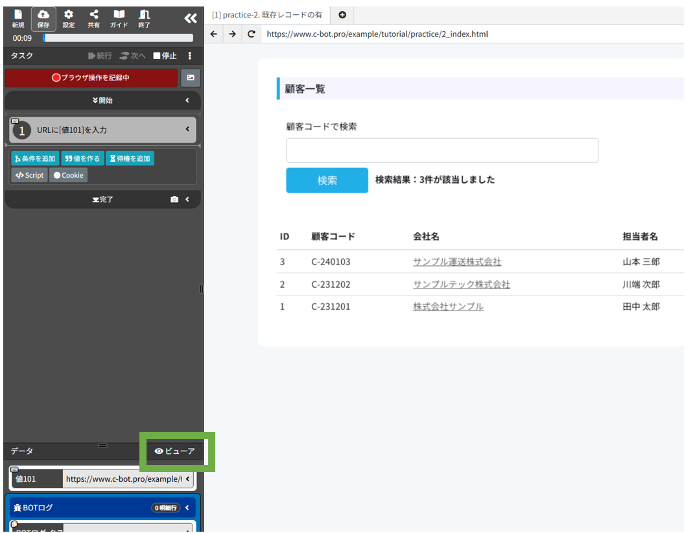Click the screenshot image icon beside recording
Screen dimensions: 686x533
[191, 78]
